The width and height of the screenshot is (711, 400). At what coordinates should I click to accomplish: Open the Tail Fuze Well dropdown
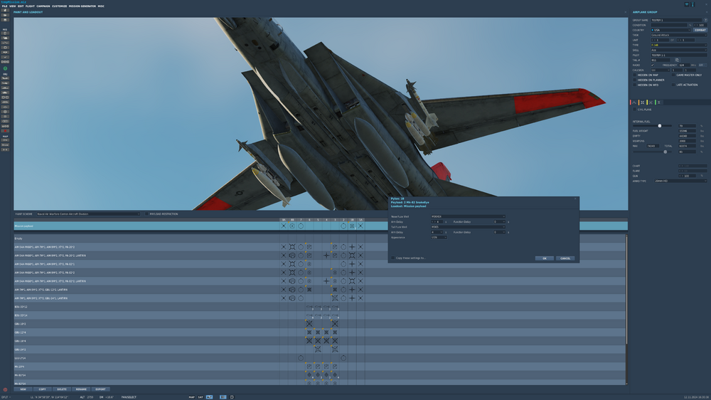point(468,227)
